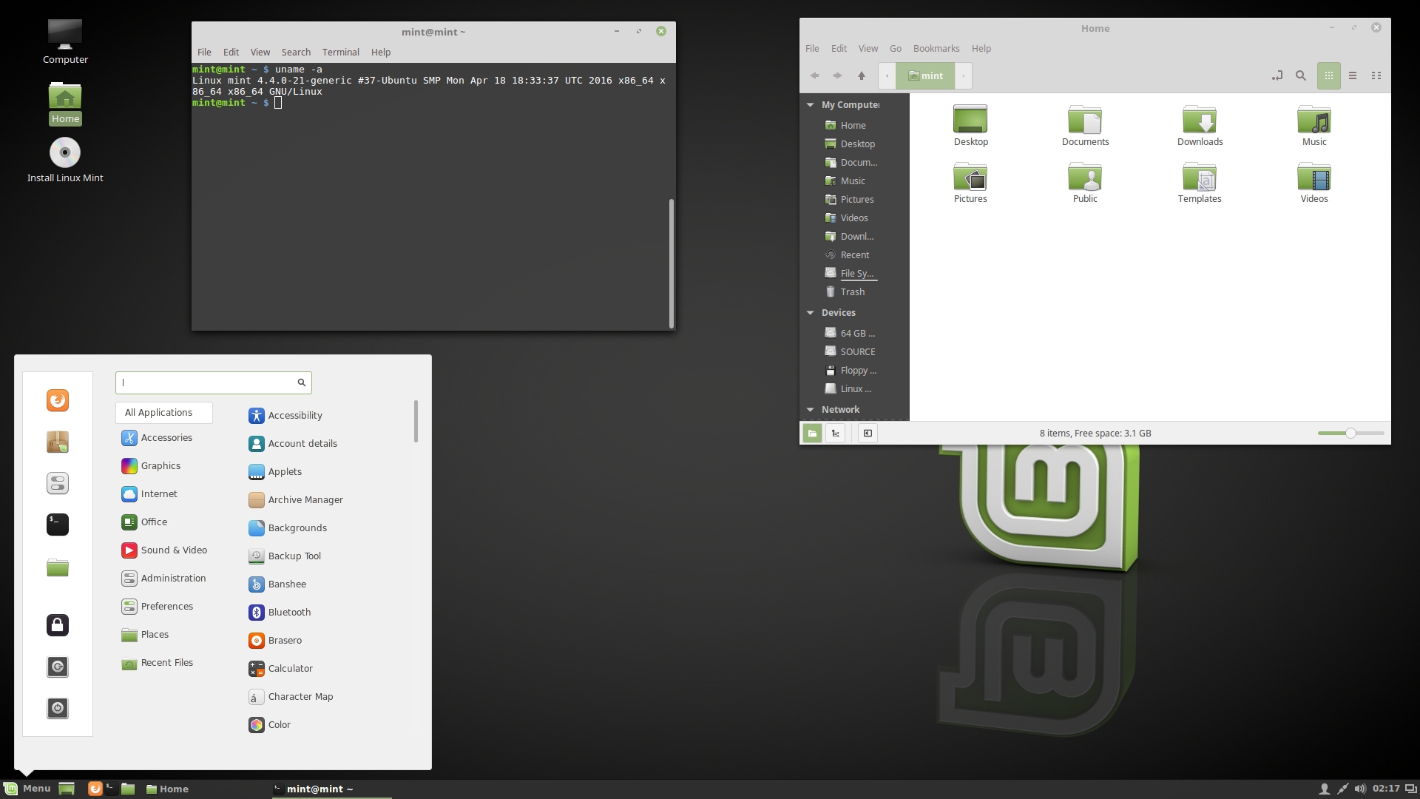The image size is (1420, 799).
Task: Select the All Applications category
Action: (x=164, y=413)
